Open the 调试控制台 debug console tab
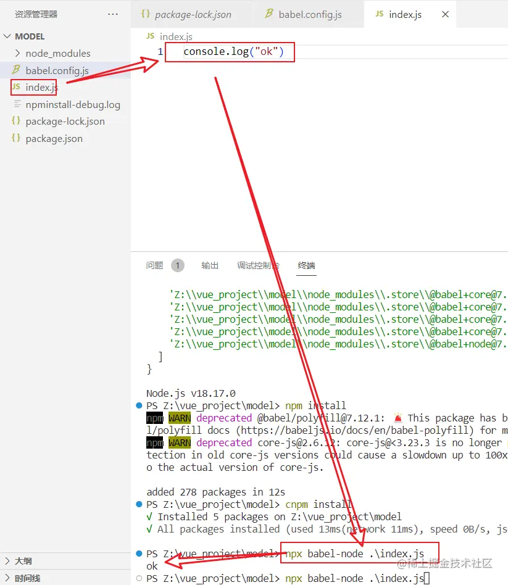The image size is (508, 585). tap(258, 265)
